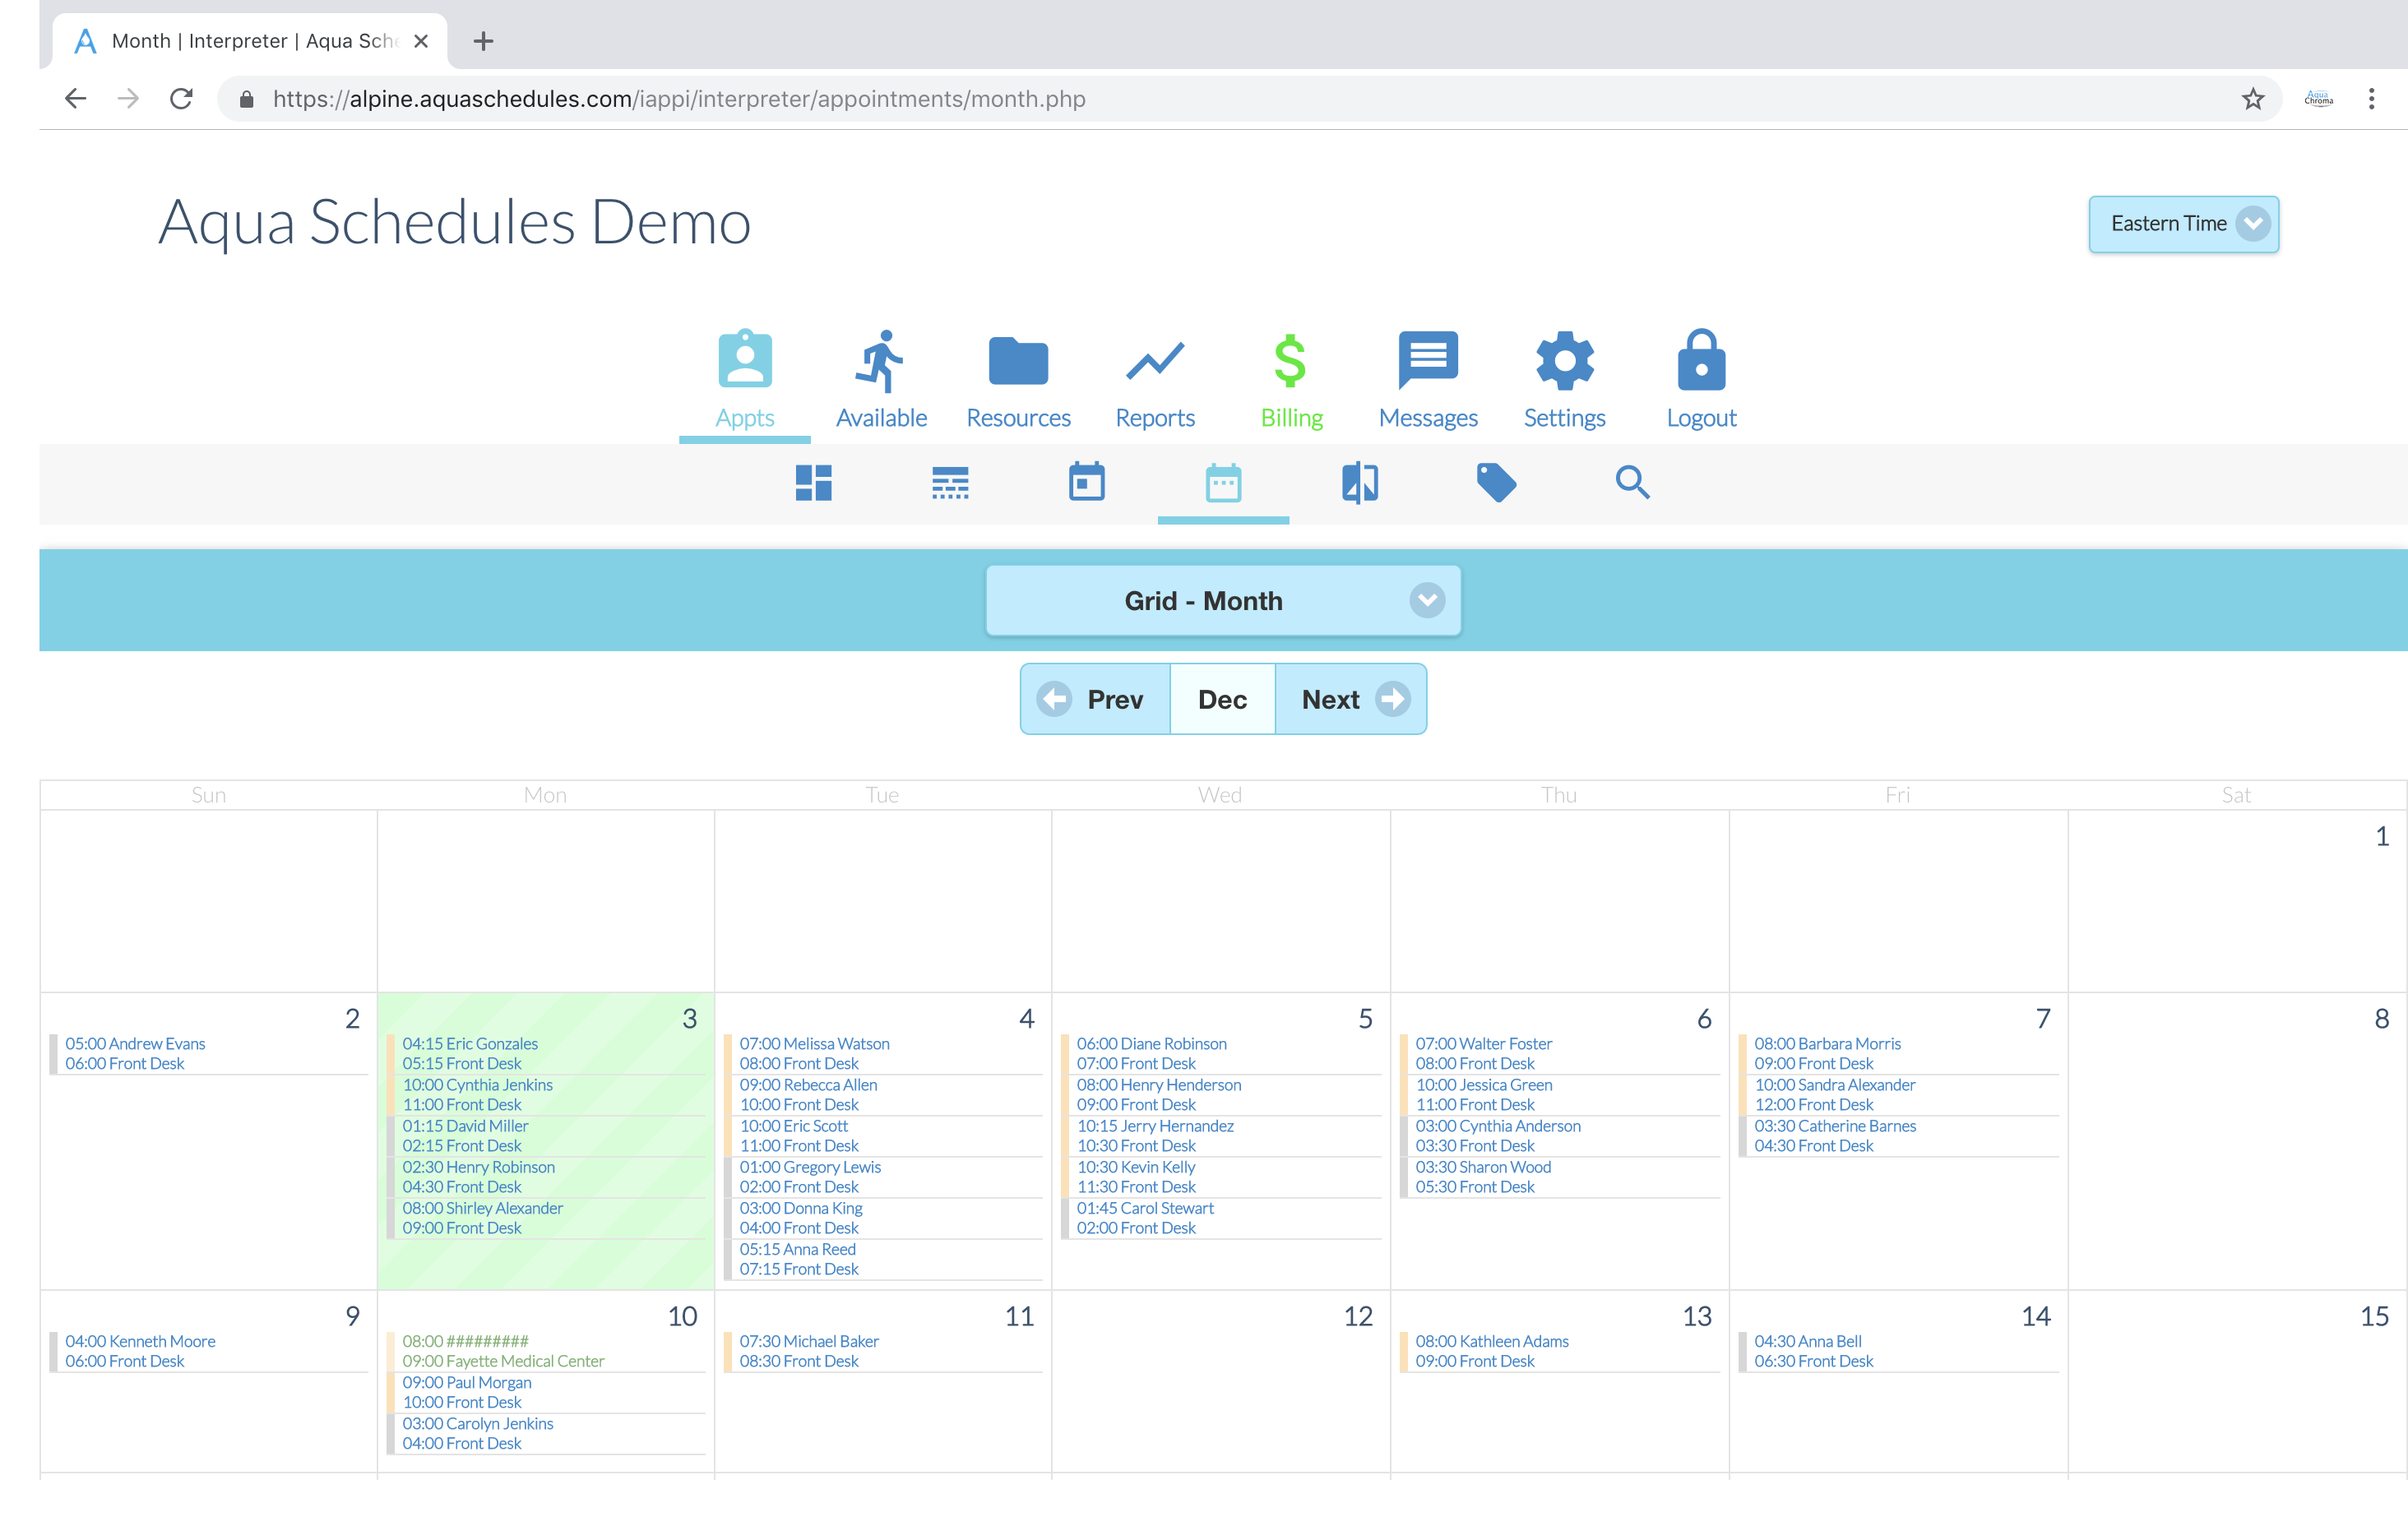Click the Logout lock icon
The width and height of the screenshot is (2408, 1526).
pos(1701,360)
